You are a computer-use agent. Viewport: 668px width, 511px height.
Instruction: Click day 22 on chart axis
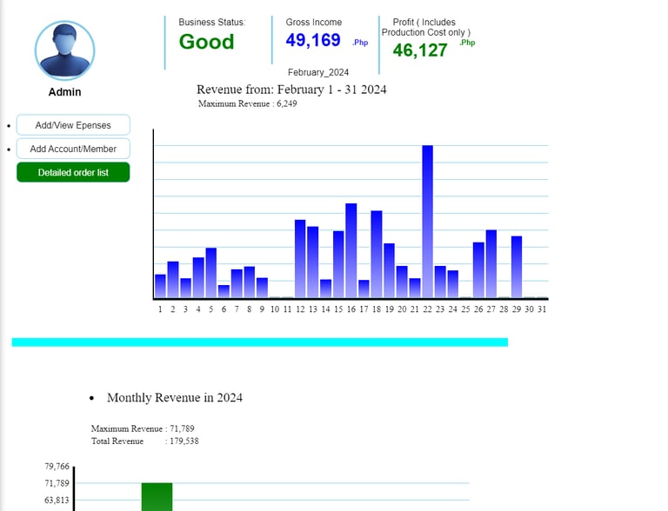click(x=427, y=309)
